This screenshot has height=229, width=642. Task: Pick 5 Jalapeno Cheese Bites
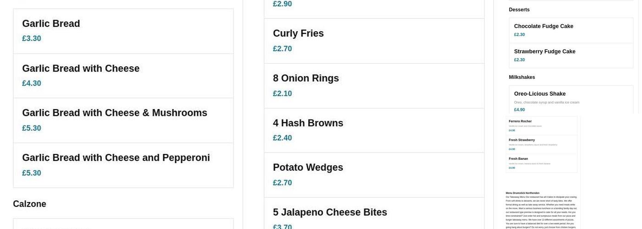[x=330, y=213]
